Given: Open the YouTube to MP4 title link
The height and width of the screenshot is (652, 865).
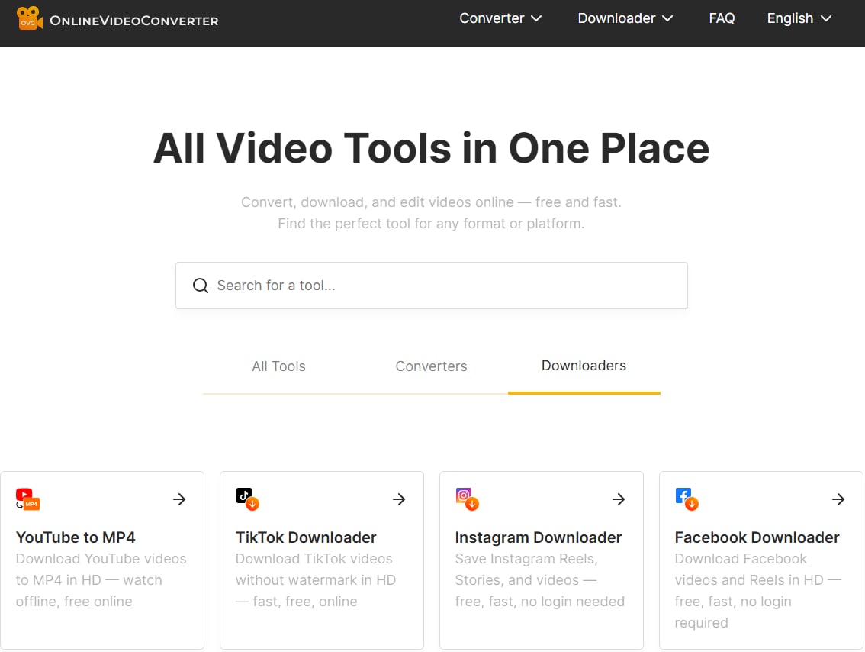Looking at the screenshot, I should point(75,537).
